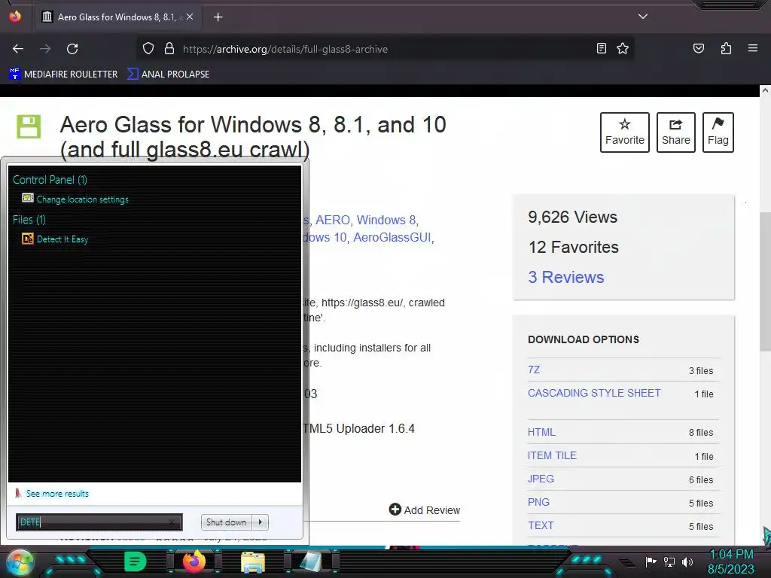Image resolution: width=771 pixels, height=578 pixels.
Task: Open Firefox from the taskbar
Action: tap(194, 561)
